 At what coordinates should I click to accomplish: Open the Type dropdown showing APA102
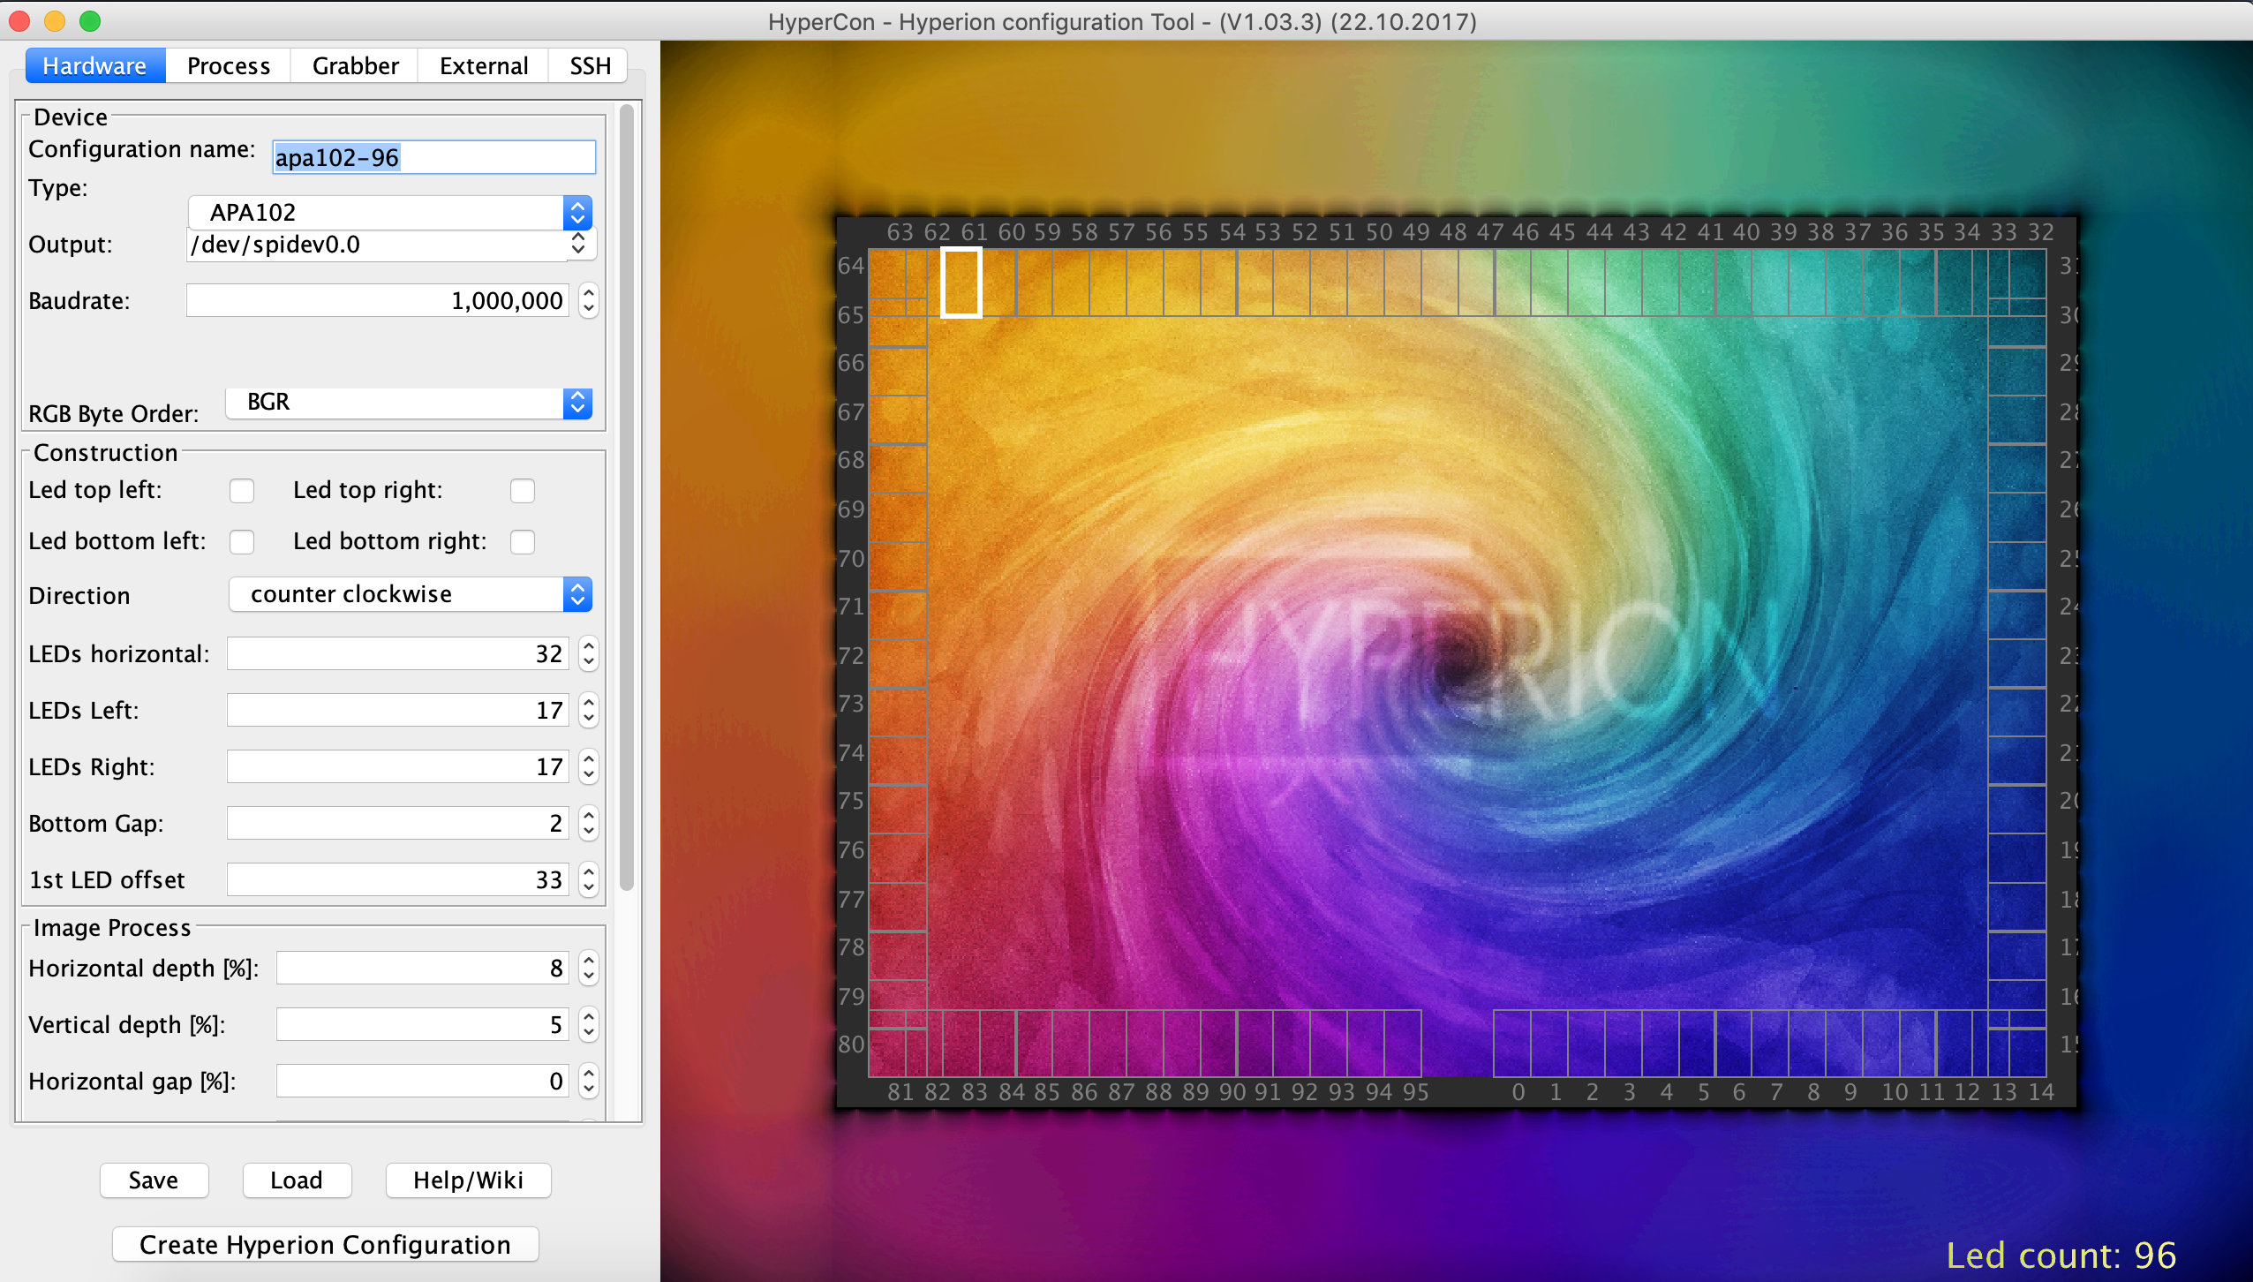(390, 212)
